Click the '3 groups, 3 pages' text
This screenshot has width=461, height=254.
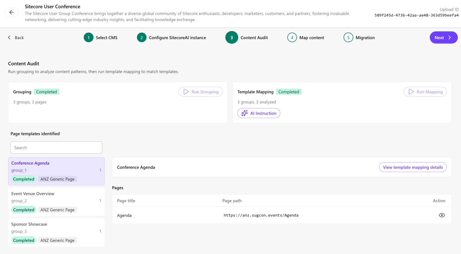(30, 102)
